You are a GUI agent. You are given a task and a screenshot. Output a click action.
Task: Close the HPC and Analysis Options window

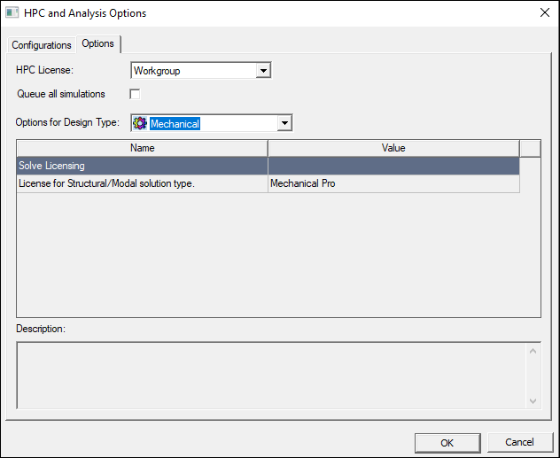click(545, 12)
